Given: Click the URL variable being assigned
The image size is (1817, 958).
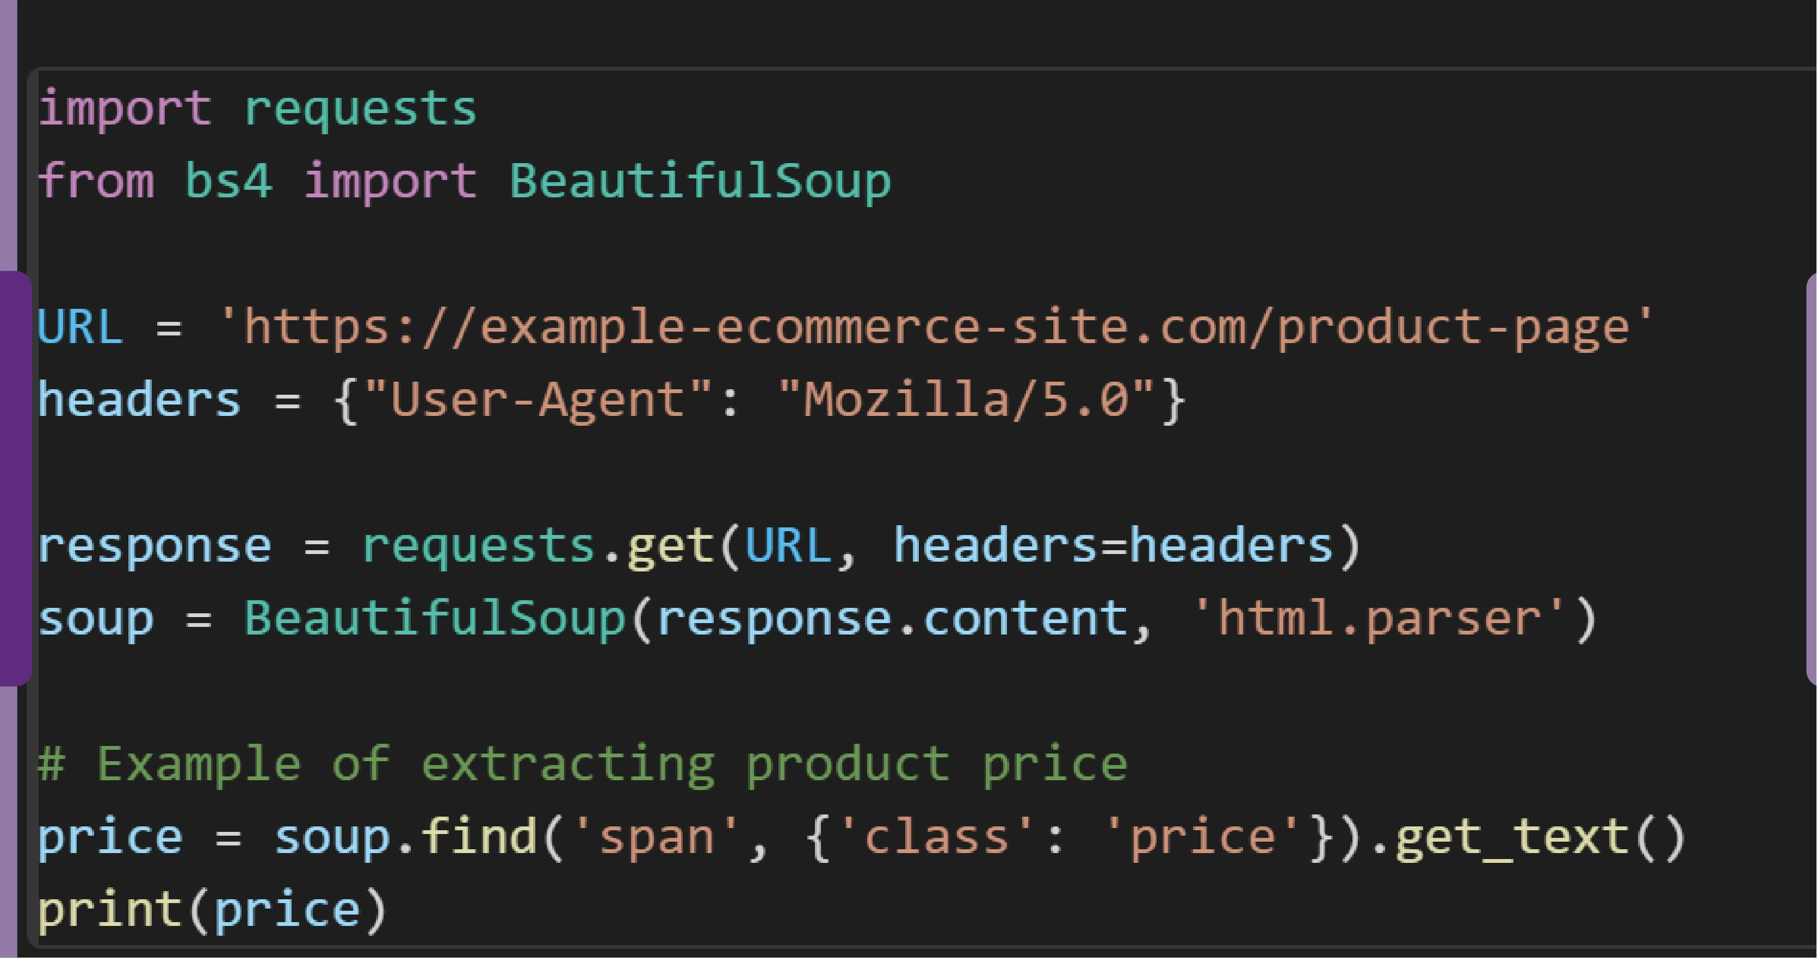Looking at the screenshot, I should [x=80, y=327].
